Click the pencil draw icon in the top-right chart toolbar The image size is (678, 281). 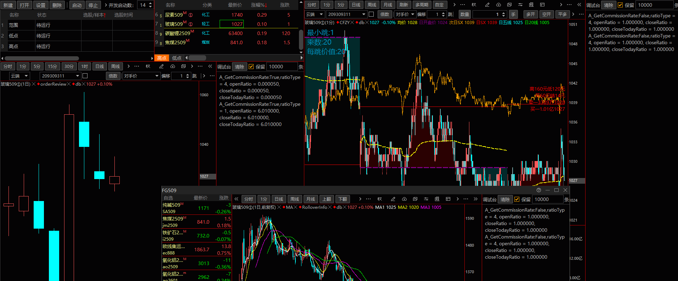487,5
